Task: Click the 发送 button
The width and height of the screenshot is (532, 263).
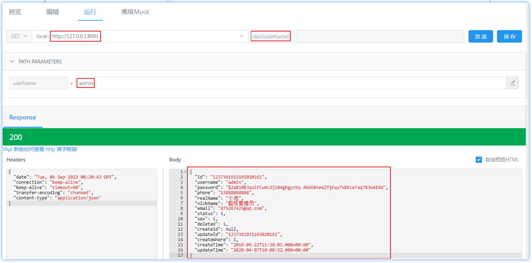Action: point(481,36)
